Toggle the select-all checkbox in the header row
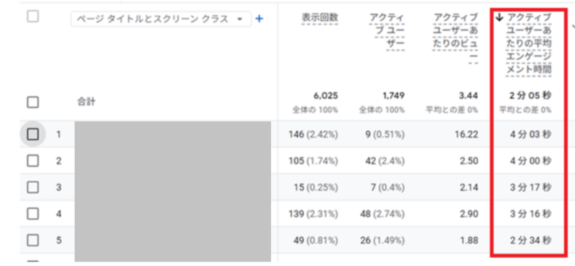Image resolution: width=575 pixels, height=266 pixels. click(33, 17)
